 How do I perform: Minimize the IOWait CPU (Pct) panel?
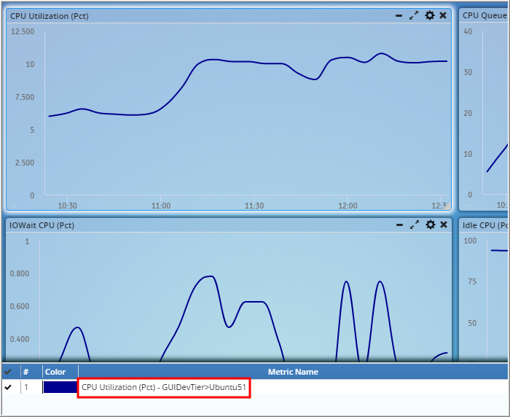[x=399, y=225]
